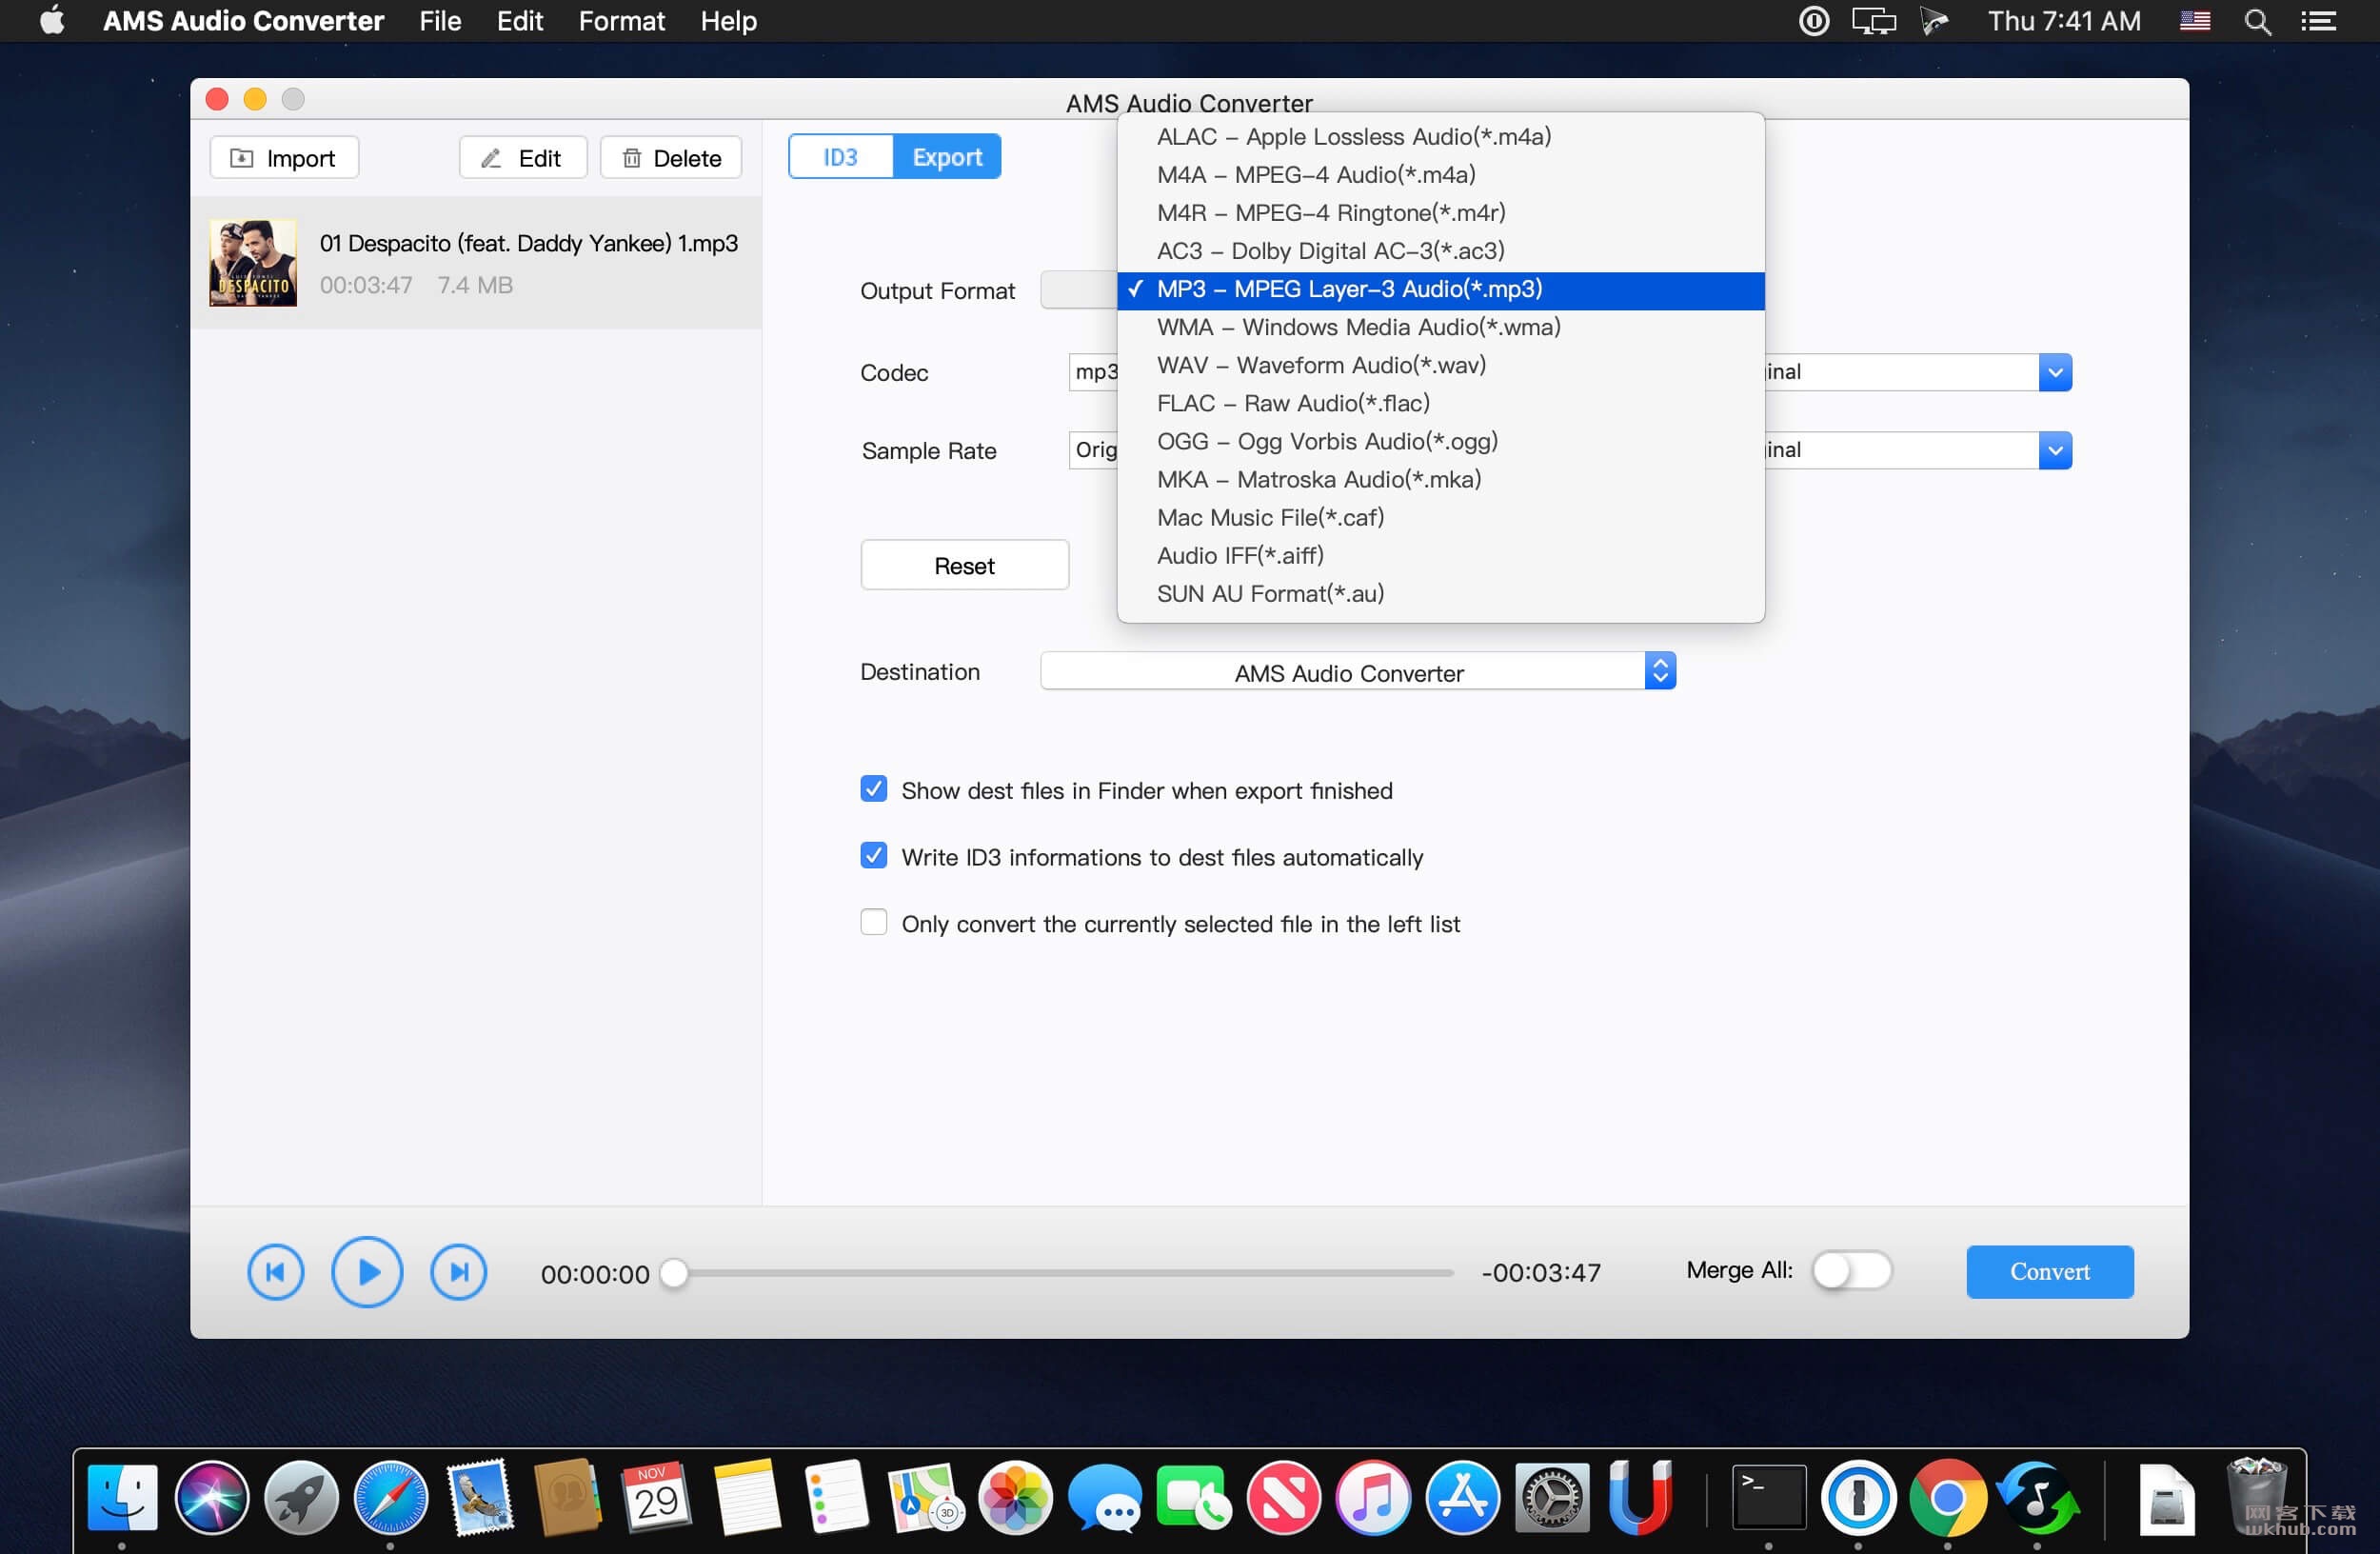Switch to the ID3 tab

(x=840, y=157)
